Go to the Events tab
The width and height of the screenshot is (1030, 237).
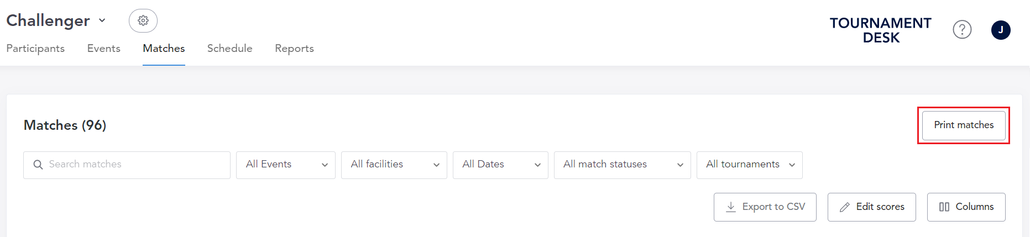[x=104, y=49]
